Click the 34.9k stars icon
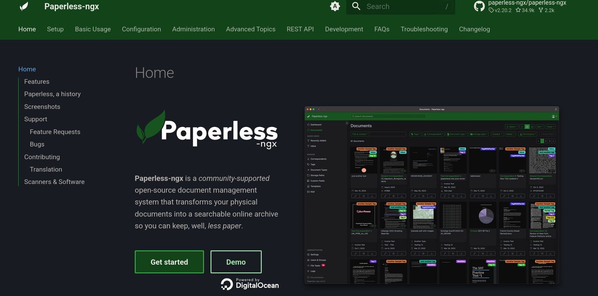 click(x=518, y=10)
